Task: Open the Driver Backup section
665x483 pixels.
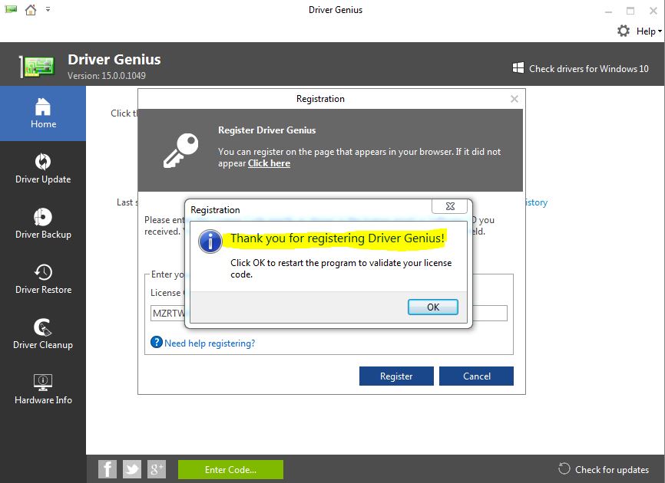Action: tap(43, 224)
